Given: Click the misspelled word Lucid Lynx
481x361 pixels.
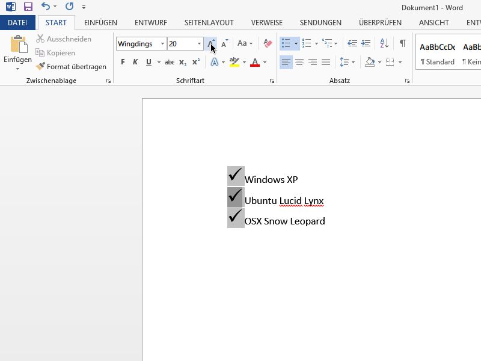Looking at the screenshot, I should coord(302,201).
